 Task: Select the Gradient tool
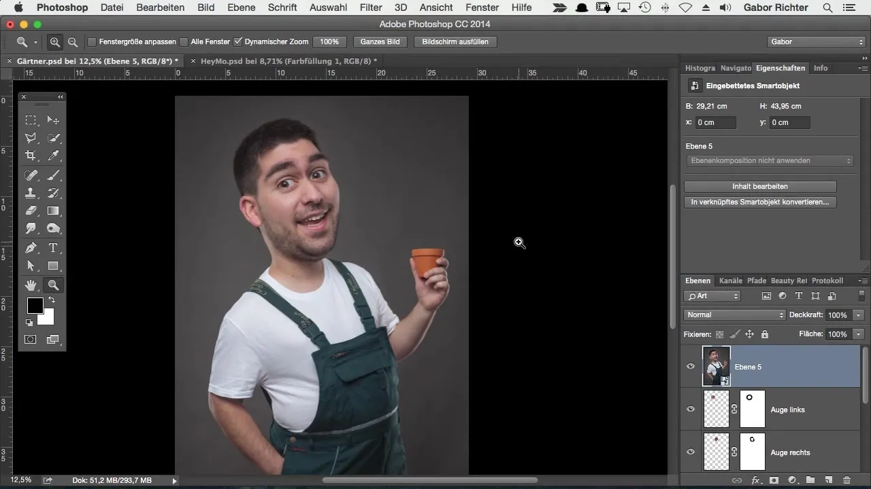pyautogui.click(x=53, y=211)
